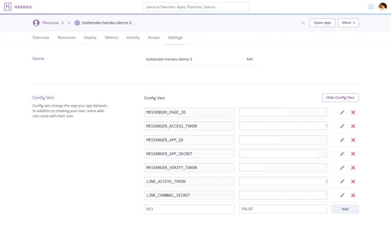
Task: Switch to the Deploy tab
Action: click(90, 38)
